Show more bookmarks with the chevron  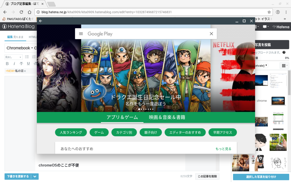285,19
